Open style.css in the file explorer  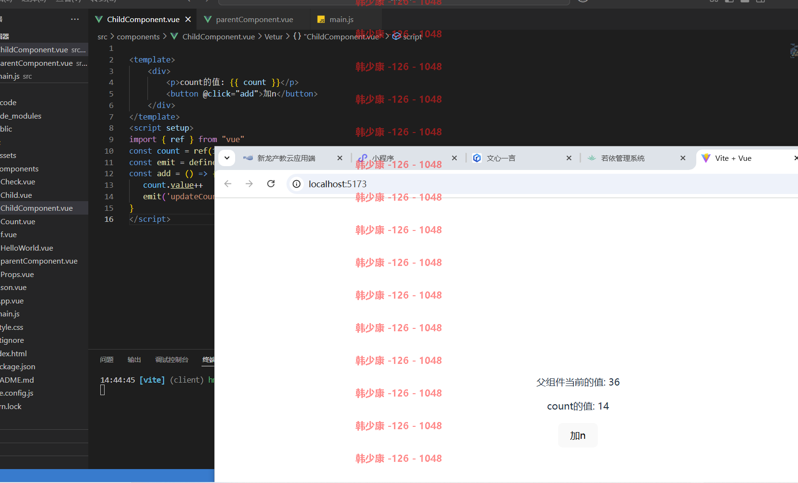point(44,327)
